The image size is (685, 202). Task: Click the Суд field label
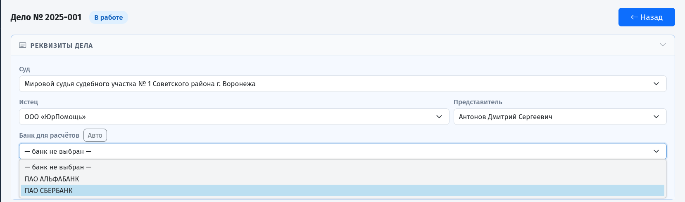[x=24, y=69]
